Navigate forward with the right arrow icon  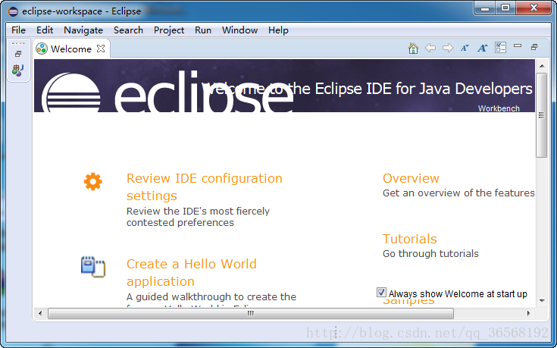click(448, 48)
